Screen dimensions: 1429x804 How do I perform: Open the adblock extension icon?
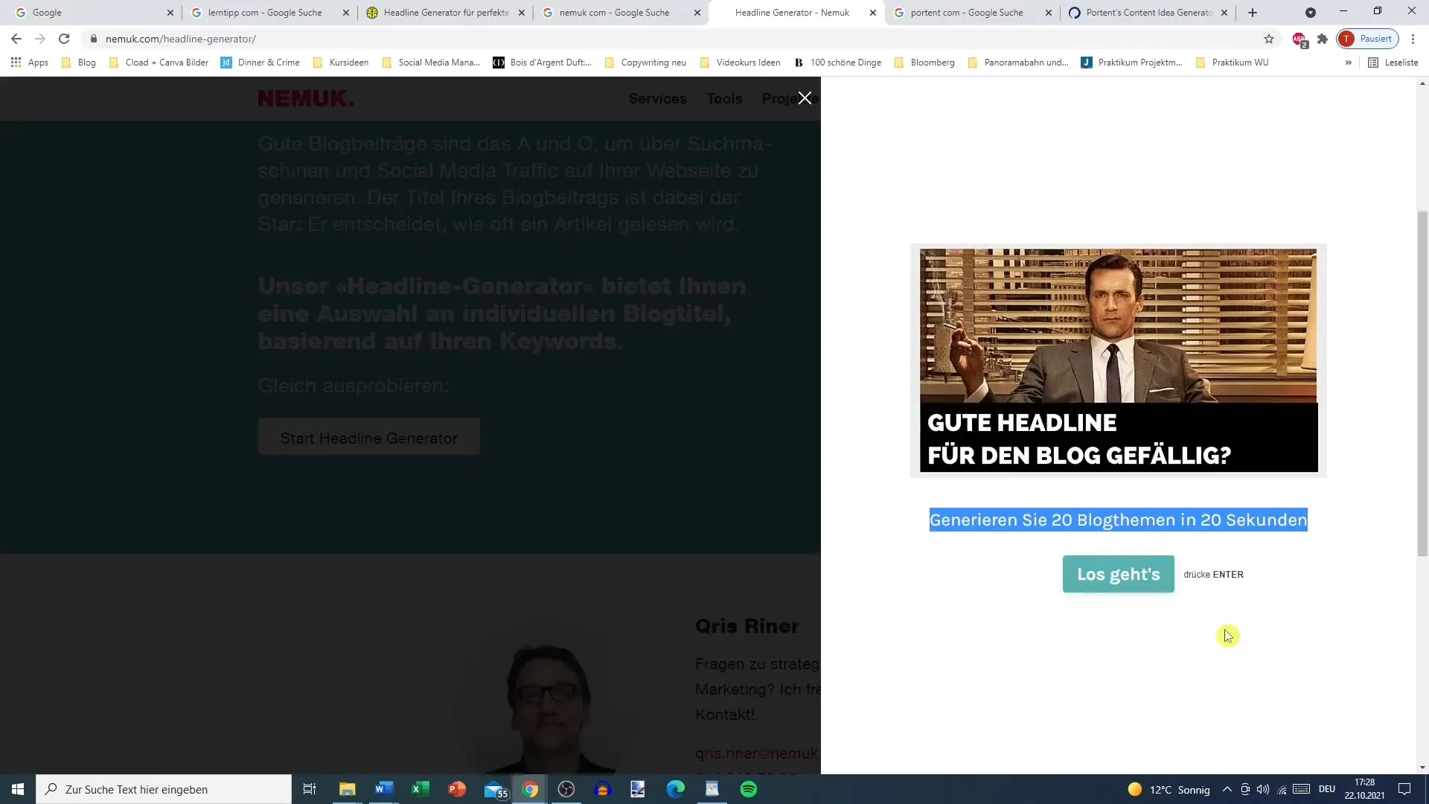coord(1299,39)
